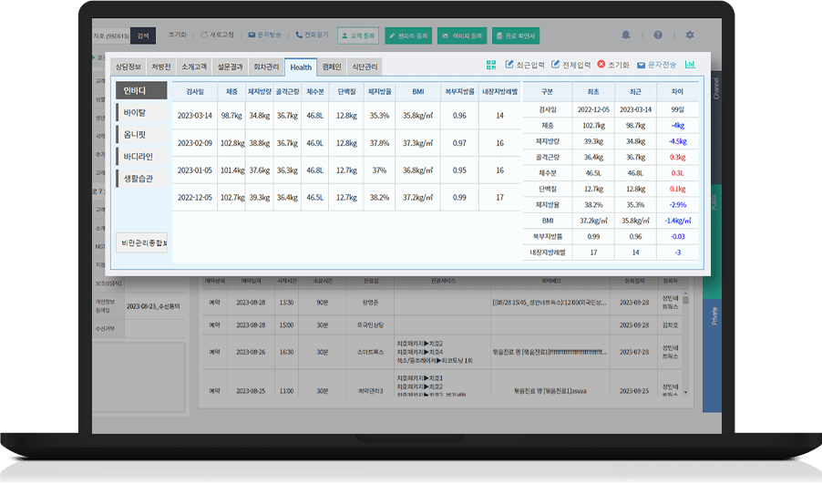This screenshot has height=484, width=822.
Task: Click the 검사일 column header
Action: 194,91
